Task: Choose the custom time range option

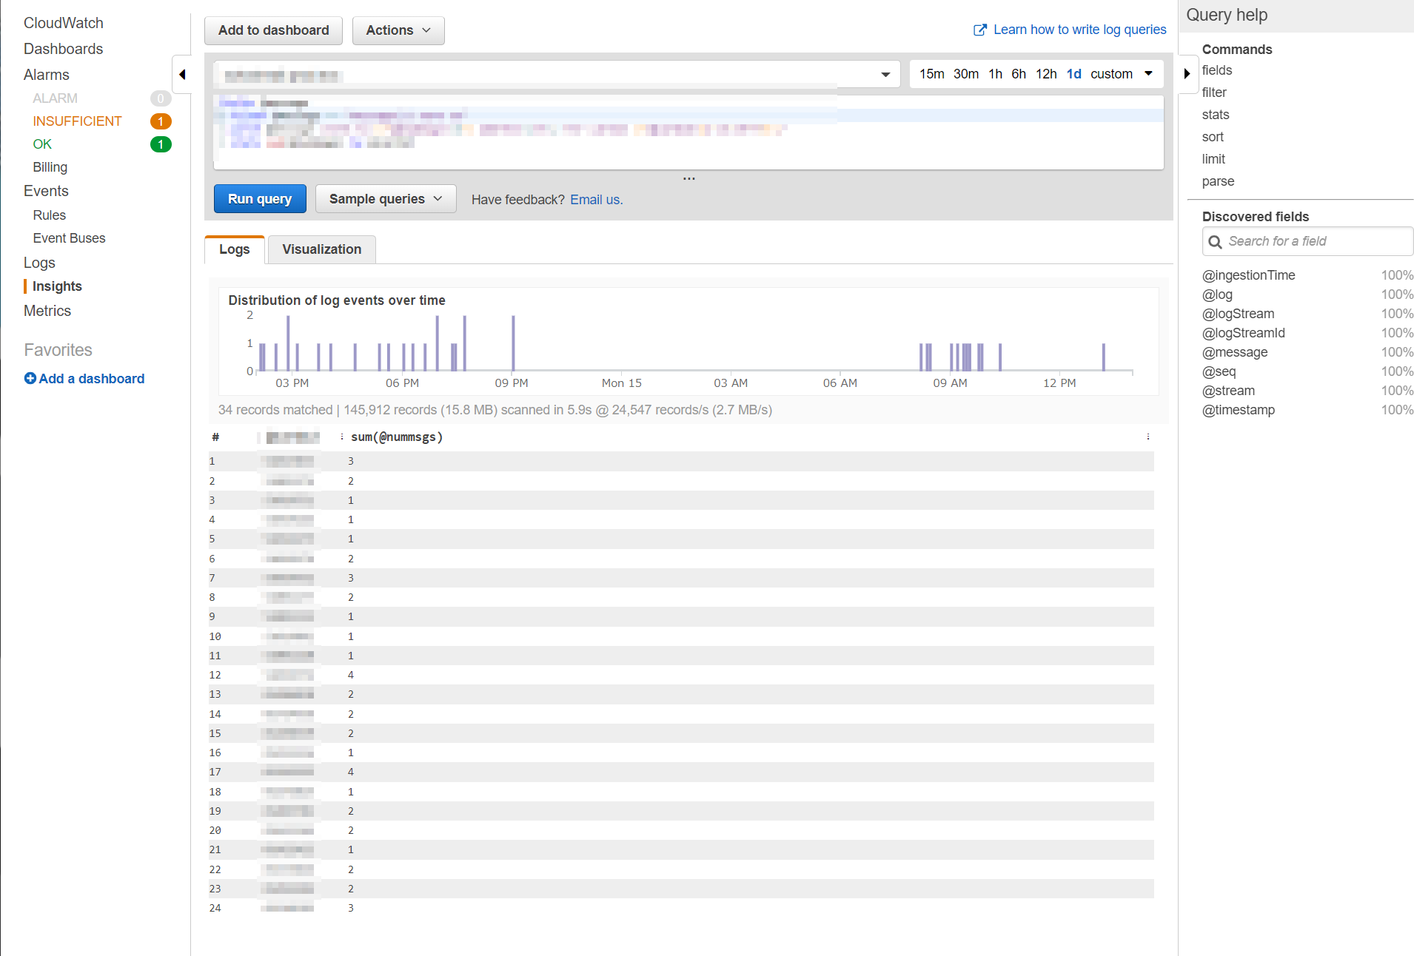Action: pos(1112,74)
